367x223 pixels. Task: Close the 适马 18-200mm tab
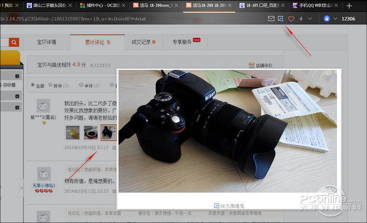tap(176, 5)
